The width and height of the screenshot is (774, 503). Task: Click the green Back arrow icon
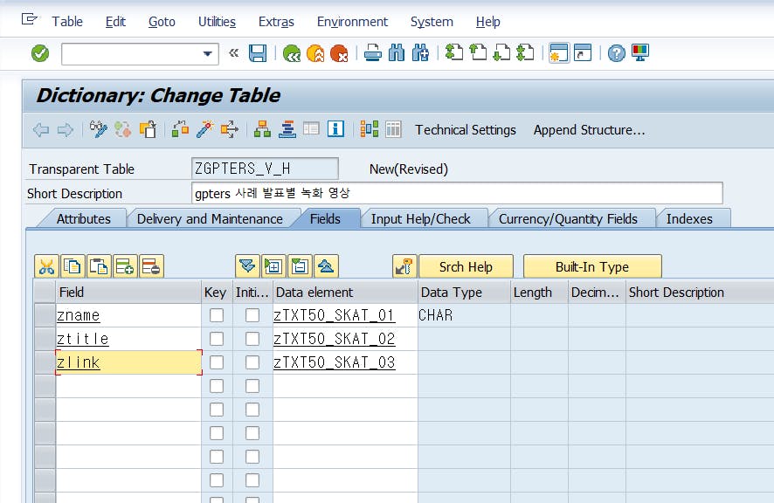coord(292,54)
